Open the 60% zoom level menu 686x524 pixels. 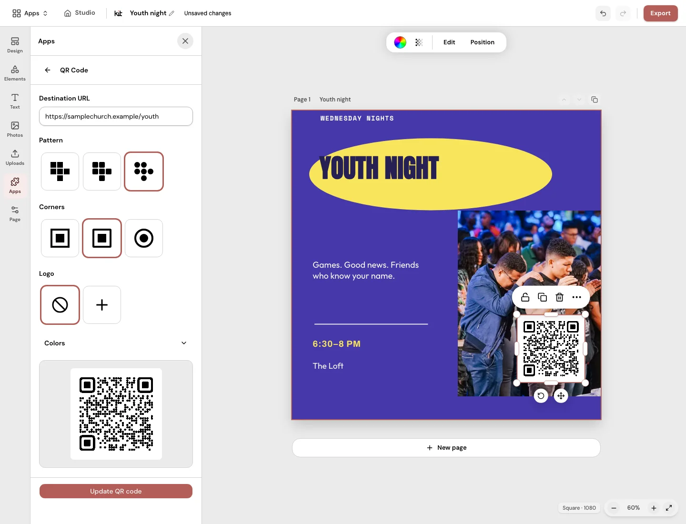(634, 508)
